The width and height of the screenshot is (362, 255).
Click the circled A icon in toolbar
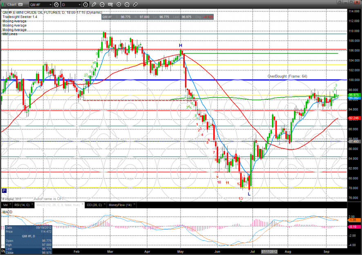[x=127, y=5]
